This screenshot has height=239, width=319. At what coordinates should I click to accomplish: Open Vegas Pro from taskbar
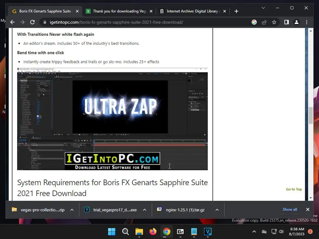[208, 232]
